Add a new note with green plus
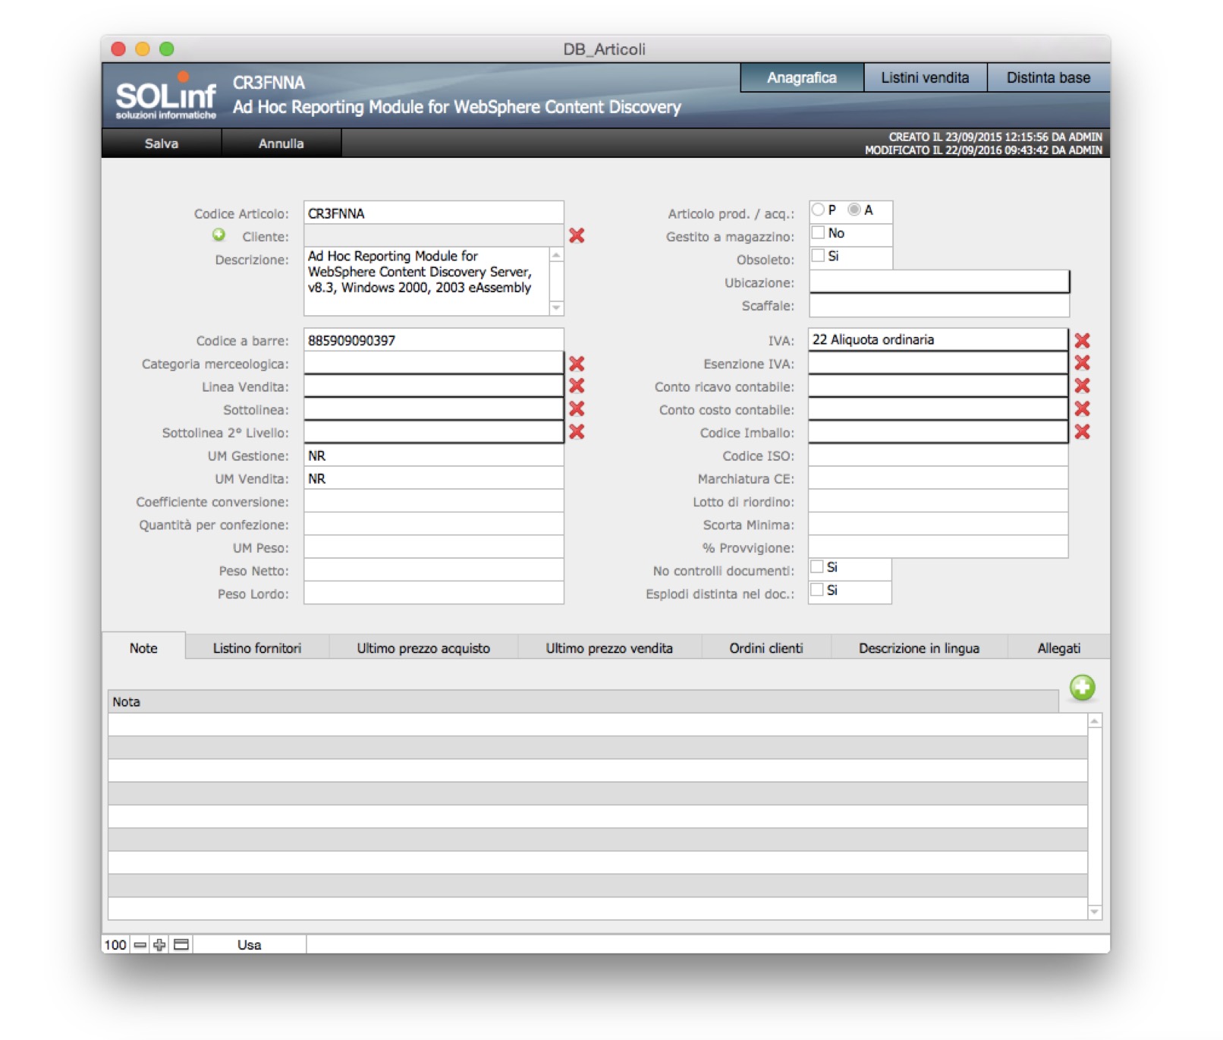This screenshot has height=1040, width=1223. [1083, 688]
